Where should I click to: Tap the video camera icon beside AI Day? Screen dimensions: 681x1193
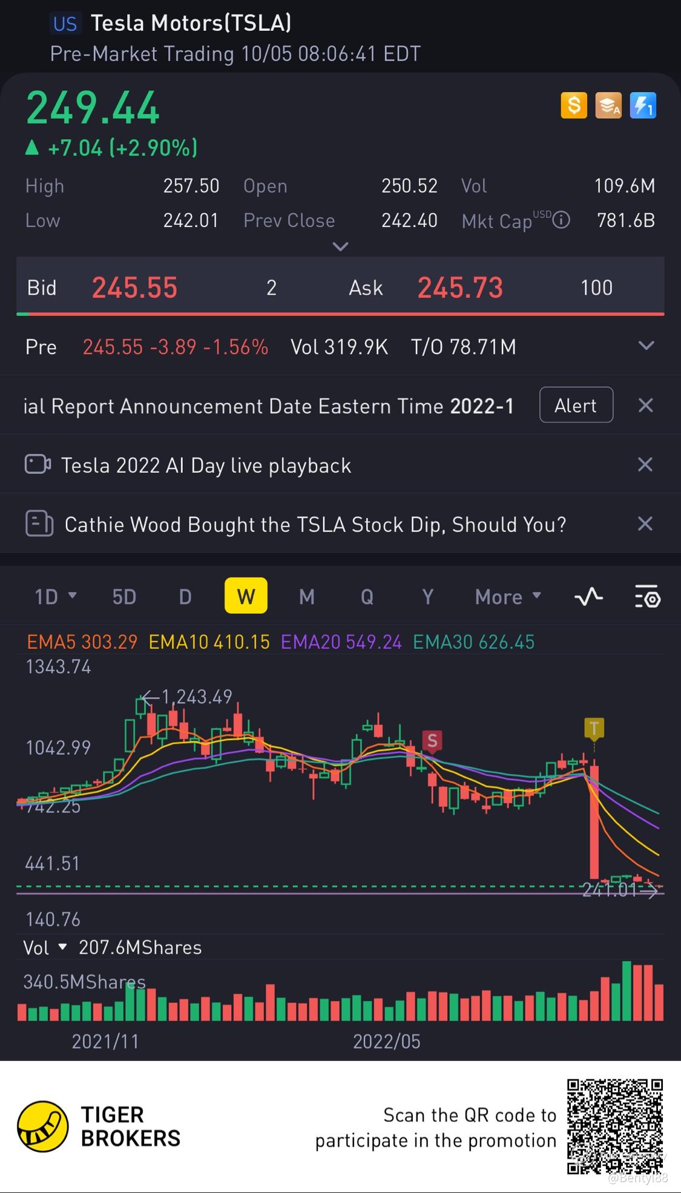tap(38, 464)
